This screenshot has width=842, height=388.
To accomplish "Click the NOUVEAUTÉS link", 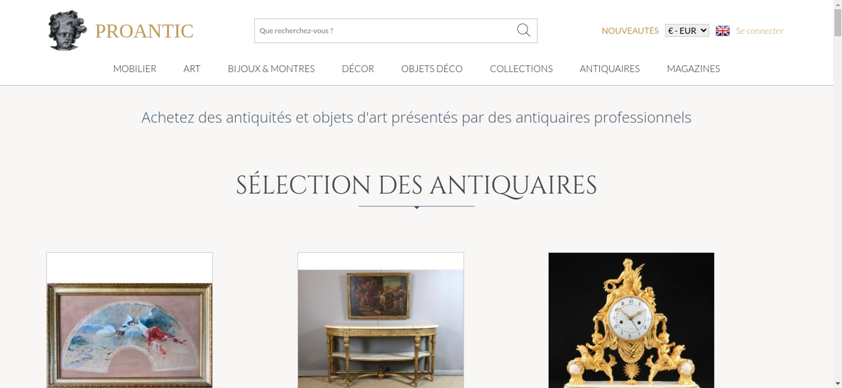I will coord(630,31).
